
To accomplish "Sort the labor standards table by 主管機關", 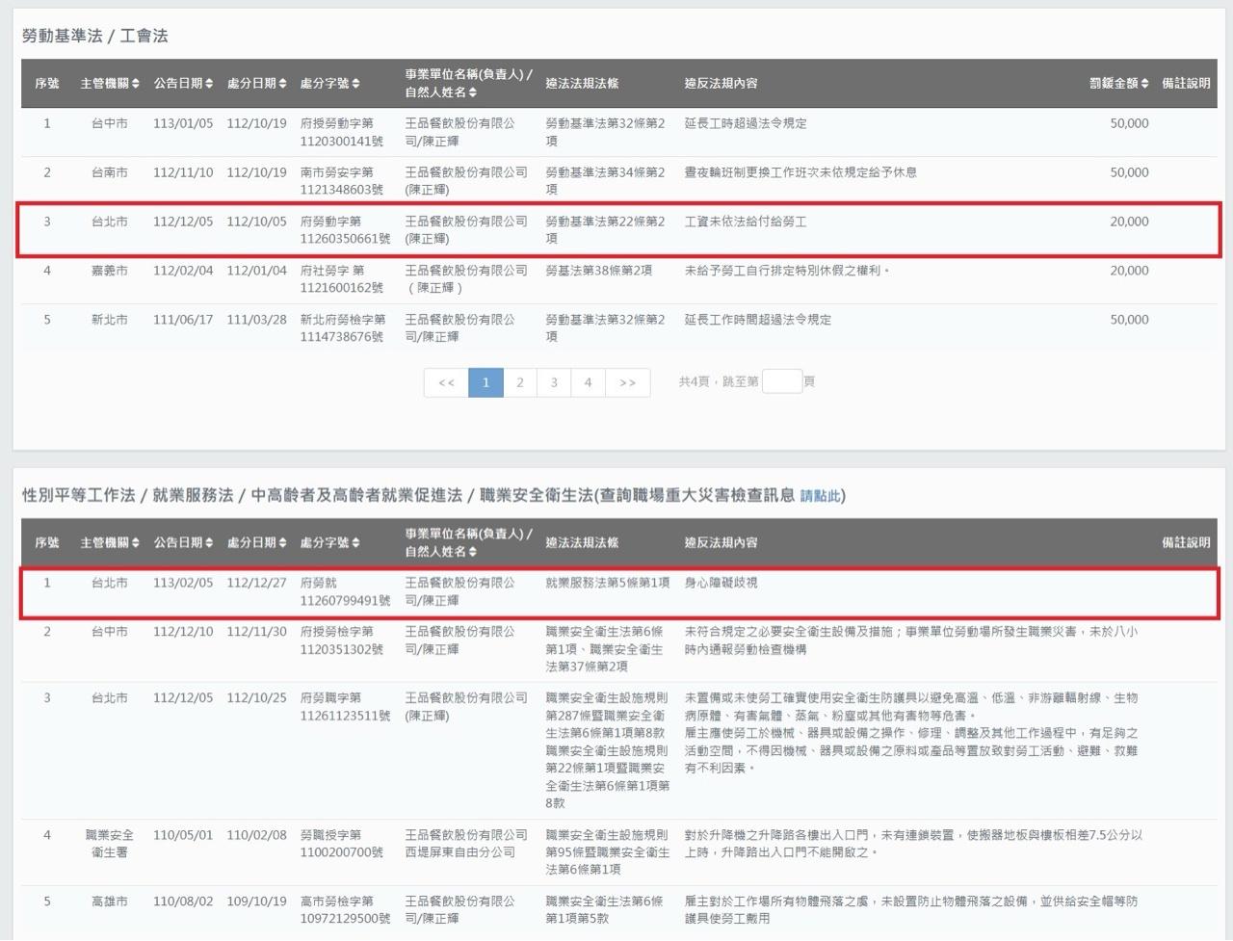I will [x=110, y=84].
